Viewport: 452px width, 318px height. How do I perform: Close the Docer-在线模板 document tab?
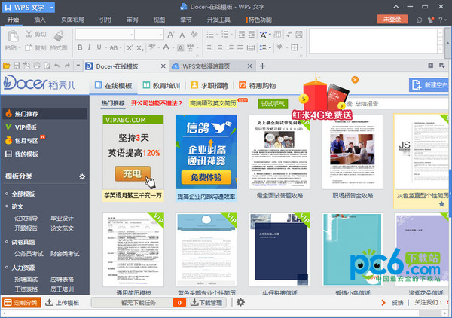coord(163,66)
